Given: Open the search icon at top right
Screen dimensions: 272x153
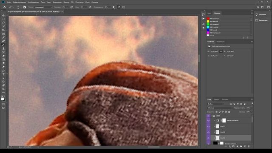Looking at the screenshot, I should pyautogui.click(x=258, y=7).
